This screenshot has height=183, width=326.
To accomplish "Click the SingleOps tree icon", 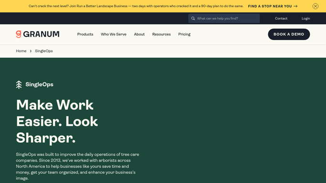I will click(19, 85).
